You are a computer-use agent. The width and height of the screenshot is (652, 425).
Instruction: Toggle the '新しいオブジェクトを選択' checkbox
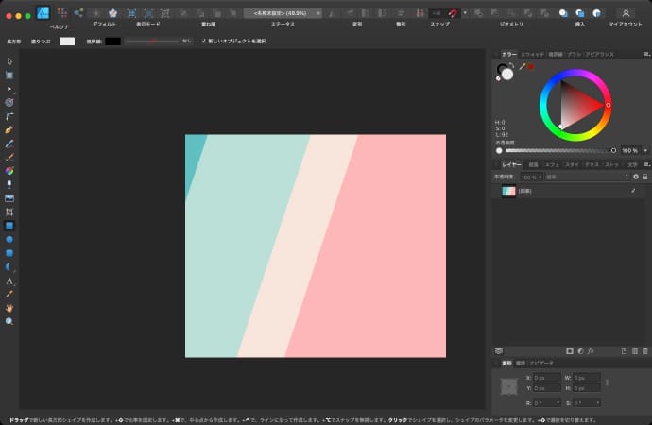pyautogui.click(x=203, y=42)
